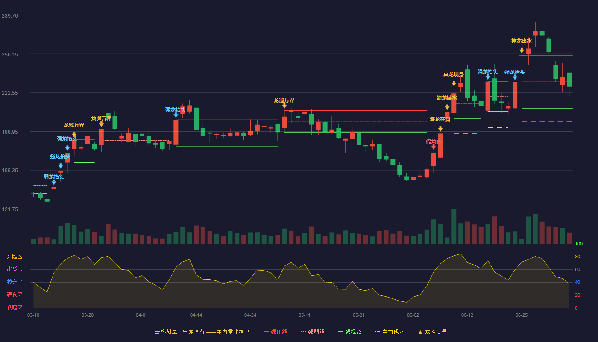Click the 03-20 date axis label

88,315
